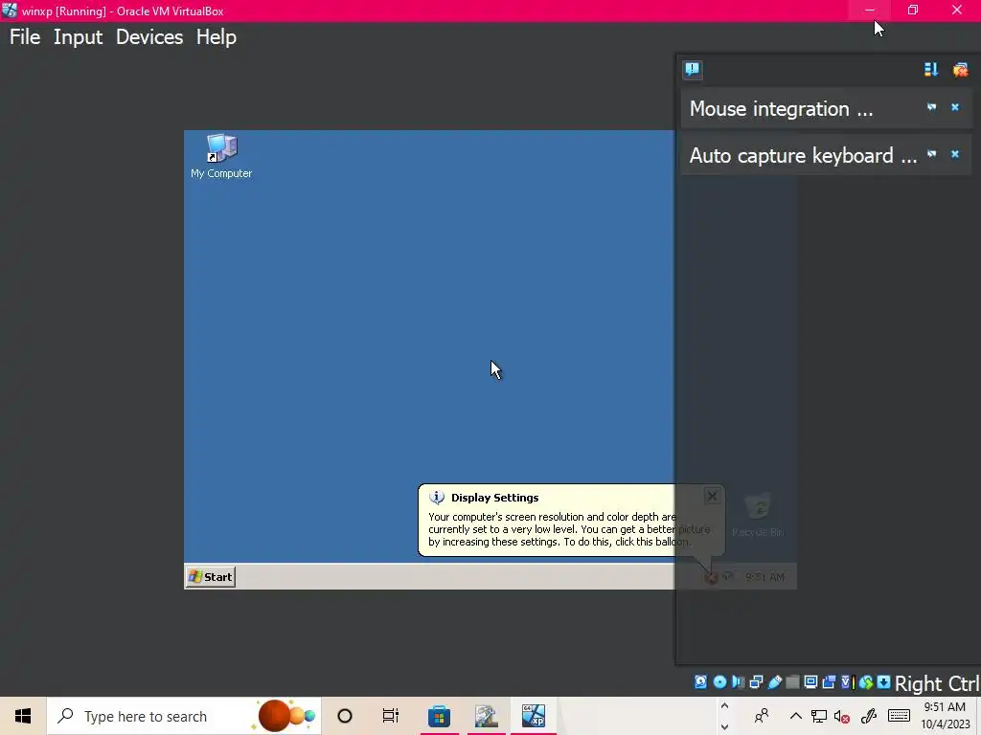981x735 pixels.
Task: Open Microsoft Store from taskbar
Action: point(439,716)
